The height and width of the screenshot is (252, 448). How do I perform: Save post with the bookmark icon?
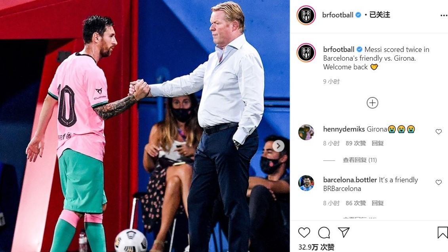click(x=442, y=233)
